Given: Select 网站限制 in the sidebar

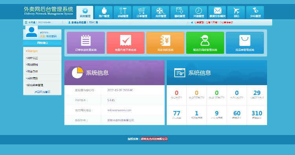Looking at the screenshot, I should point(32,65).
